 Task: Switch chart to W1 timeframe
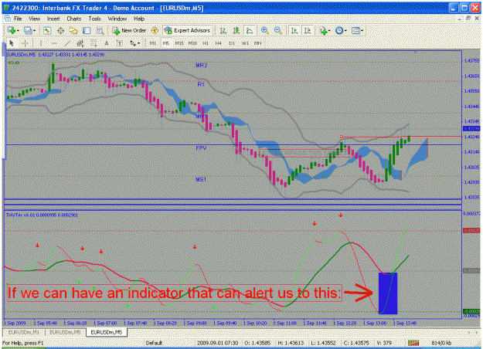click(x=245, y=43)
